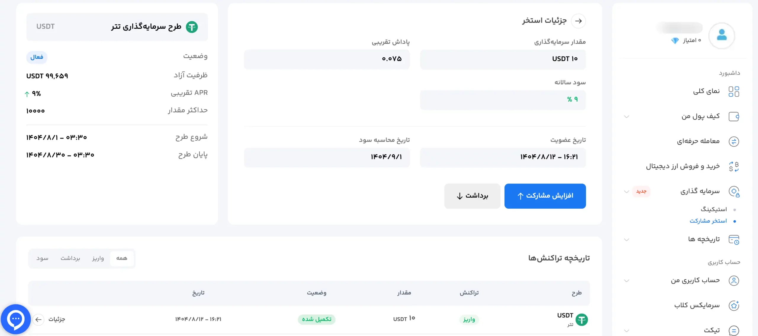Collapse the سرمایه گذاری section chevron
Screen dimensions: 758x336
click(x=627, y=191)
